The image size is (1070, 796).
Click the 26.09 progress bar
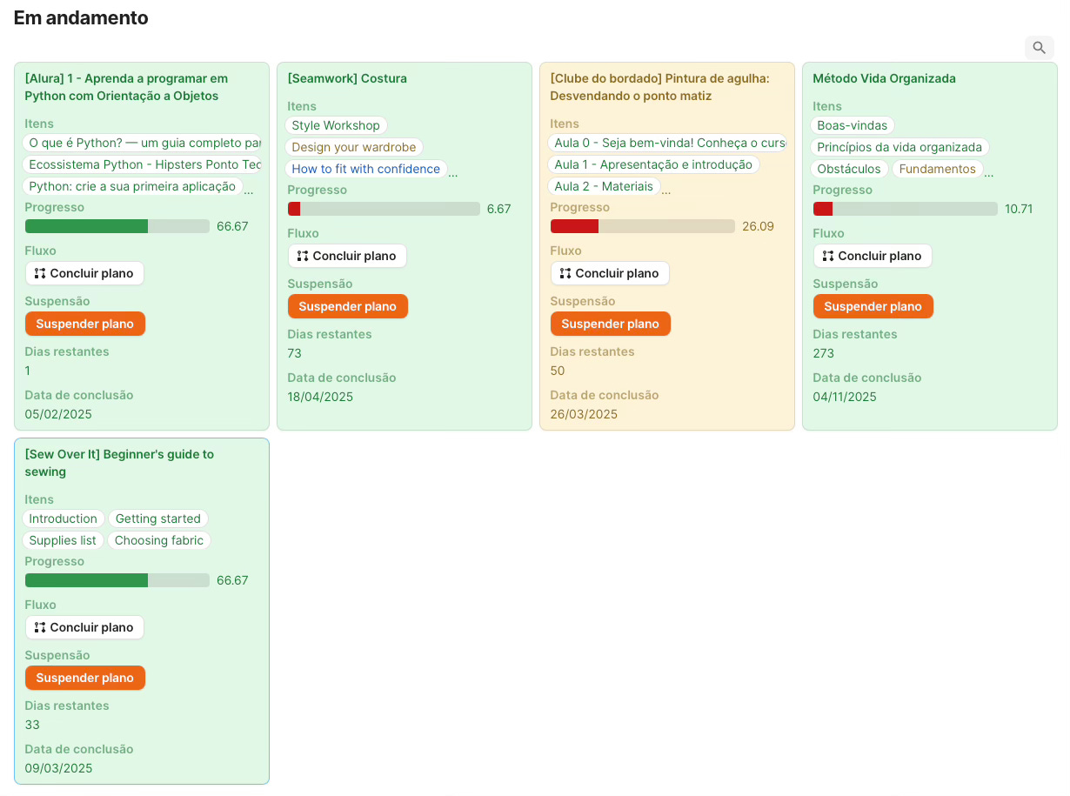click(643, 226)
